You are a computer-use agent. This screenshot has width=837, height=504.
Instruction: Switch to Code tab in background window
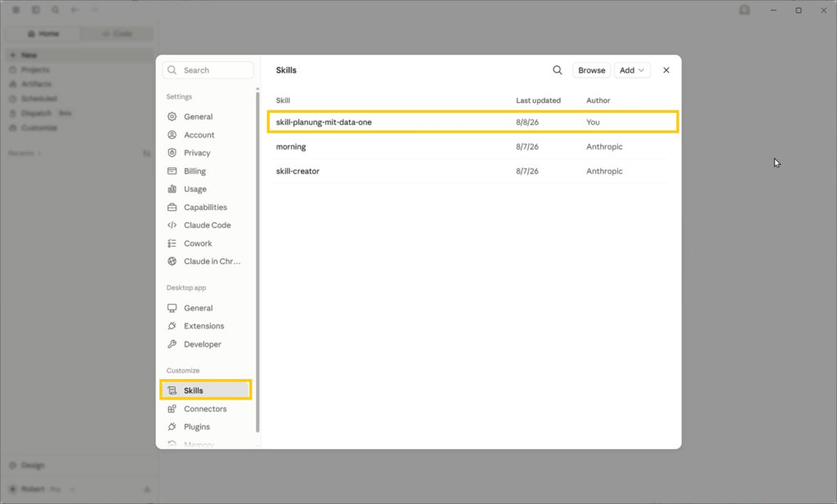coord(117,33)
